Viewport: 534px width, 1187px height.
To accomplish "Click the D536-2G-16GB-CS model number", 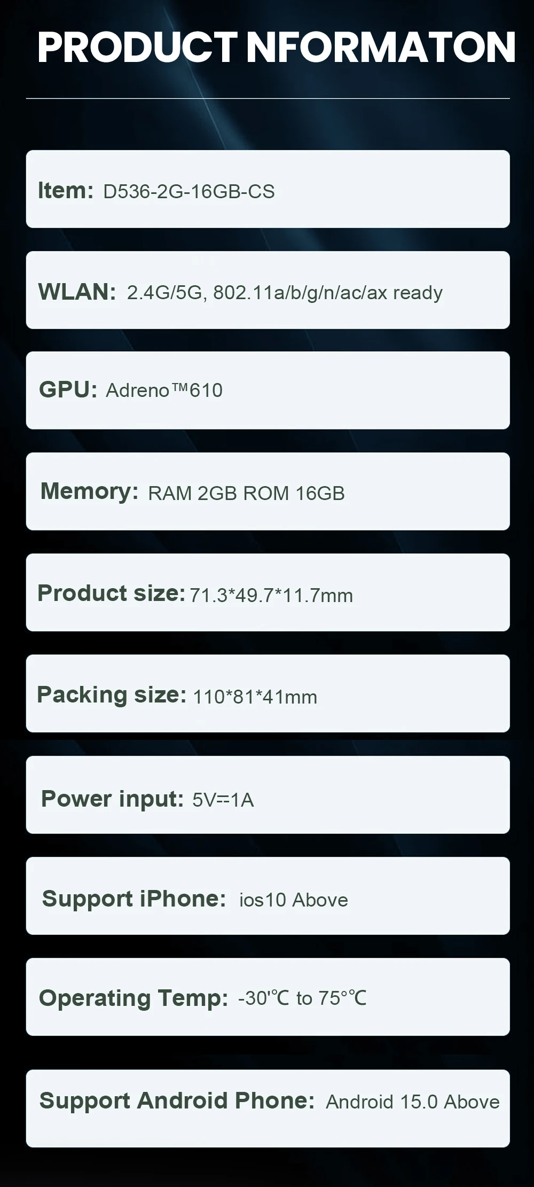I will coord(189,191).
